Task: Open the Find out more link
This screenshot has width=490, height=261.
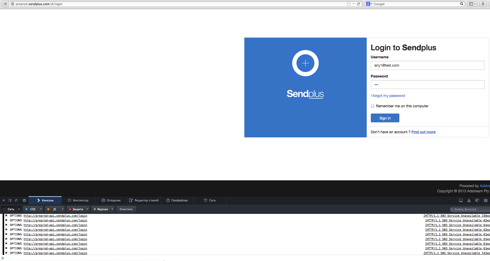Action: (423, 132)
